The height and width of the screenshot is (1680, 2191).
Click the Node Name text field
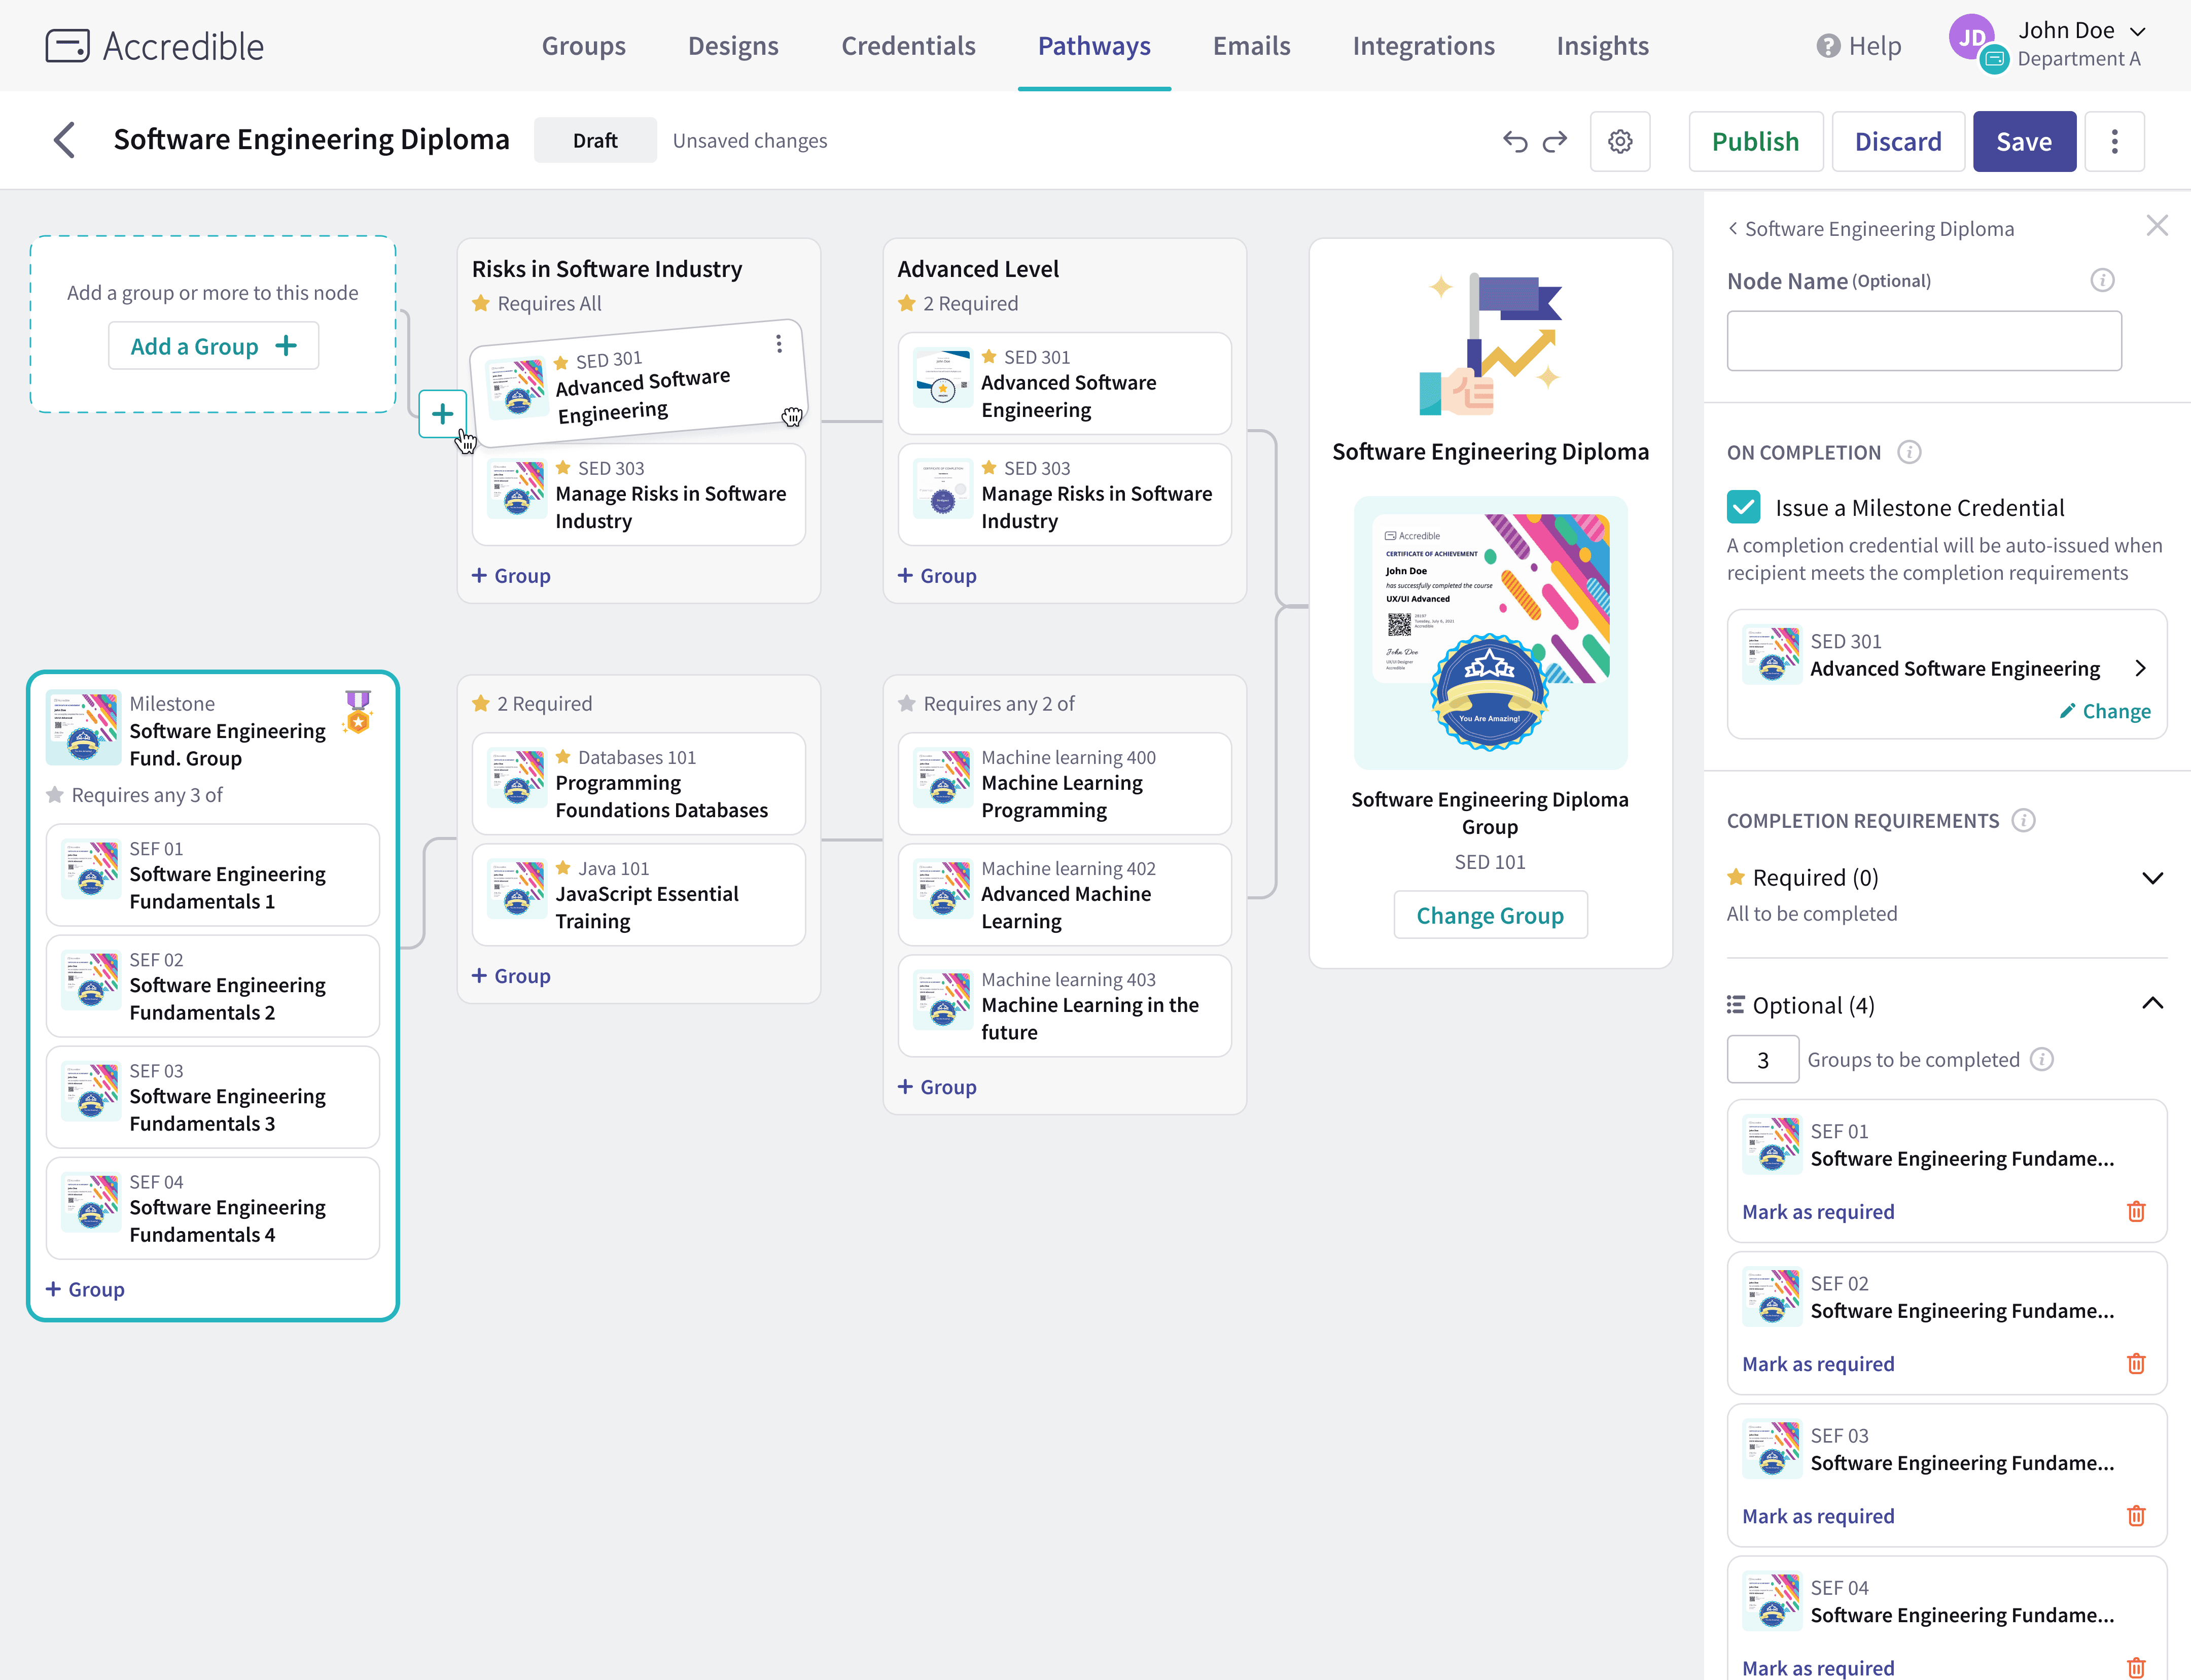pyautogui.click(x=1923, y=341)
